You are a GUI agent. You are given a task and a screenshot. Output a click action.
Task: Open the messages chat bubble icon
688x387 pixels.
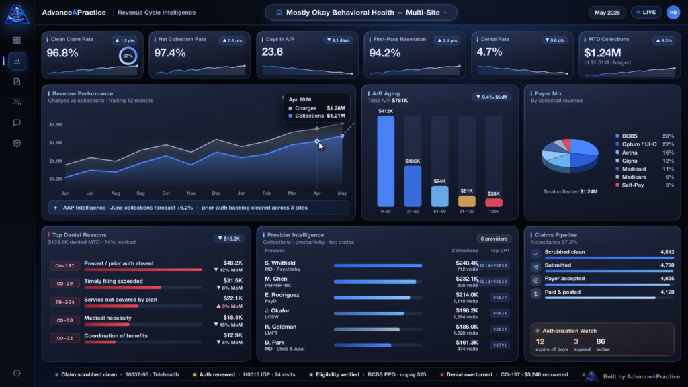pos(17,123)
